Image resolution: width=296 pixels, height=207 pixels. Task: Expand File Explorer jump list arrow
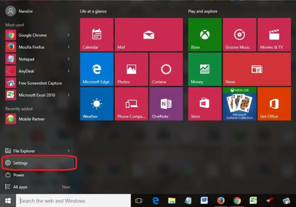pos(68,151)
